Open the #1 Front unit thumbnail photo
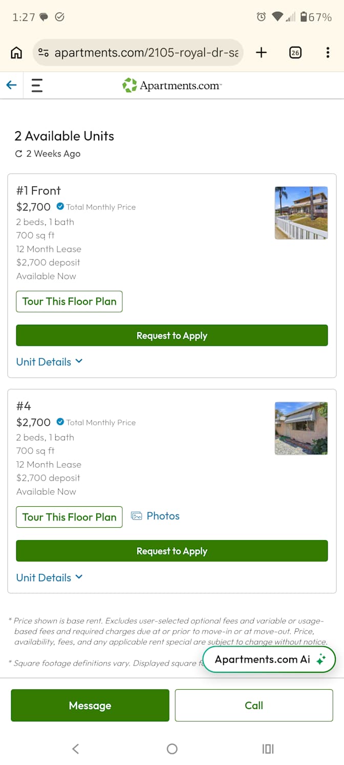Image resolution: width=344 pixels, height=765 pixels. [x=302, y=213]
